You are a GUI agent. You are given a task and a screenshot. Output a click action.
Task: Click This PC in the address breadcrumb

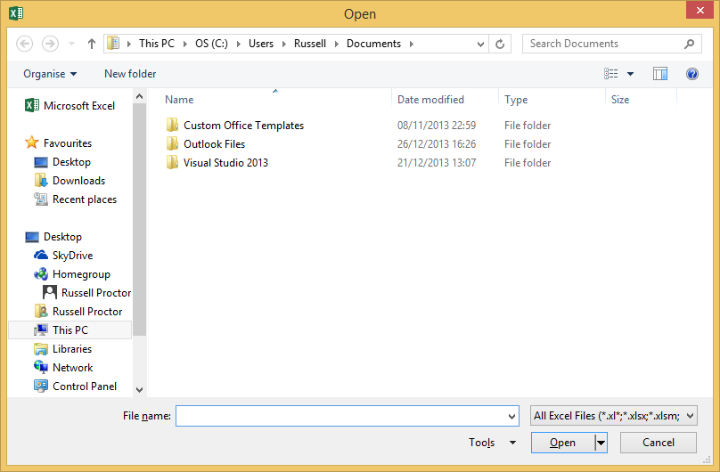pos(157,44)
